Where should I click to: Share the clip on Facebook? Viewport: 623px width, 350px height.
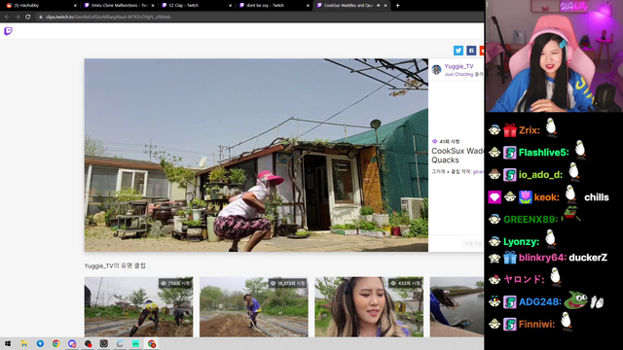(x=471, y=51)
